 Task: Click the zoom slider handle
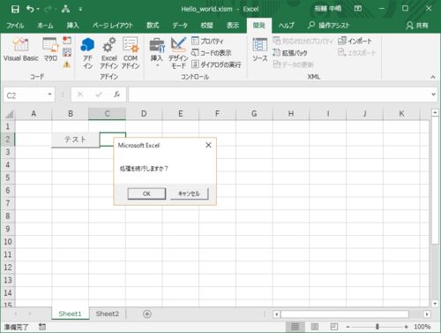coord(377,327)
